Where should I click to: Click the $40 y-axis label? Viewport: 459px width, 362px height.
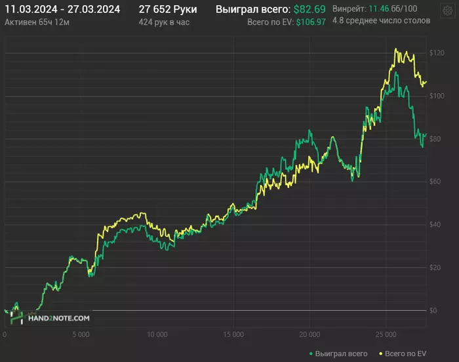point(435,225)
